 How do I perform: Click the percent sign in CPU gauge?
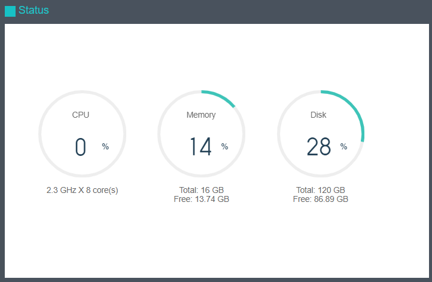(x=105, y=146)
